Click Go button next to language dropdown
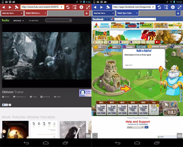The width and height of the screenshot is (183, 147). click(x=146, y=127)
